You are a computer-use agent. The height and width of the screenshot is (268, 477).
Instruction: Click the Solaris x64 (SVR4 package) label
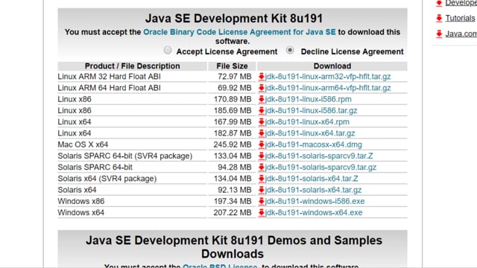pos(107,179)
